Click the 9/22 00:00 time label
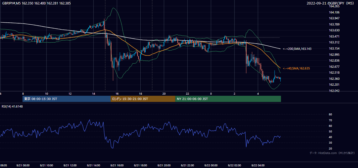Image resolution: width=358 pixels, height=168 pixels. coord(211,165)
